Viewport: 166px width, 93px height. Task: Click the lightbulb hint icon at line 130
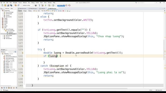[x=23, y=53]
